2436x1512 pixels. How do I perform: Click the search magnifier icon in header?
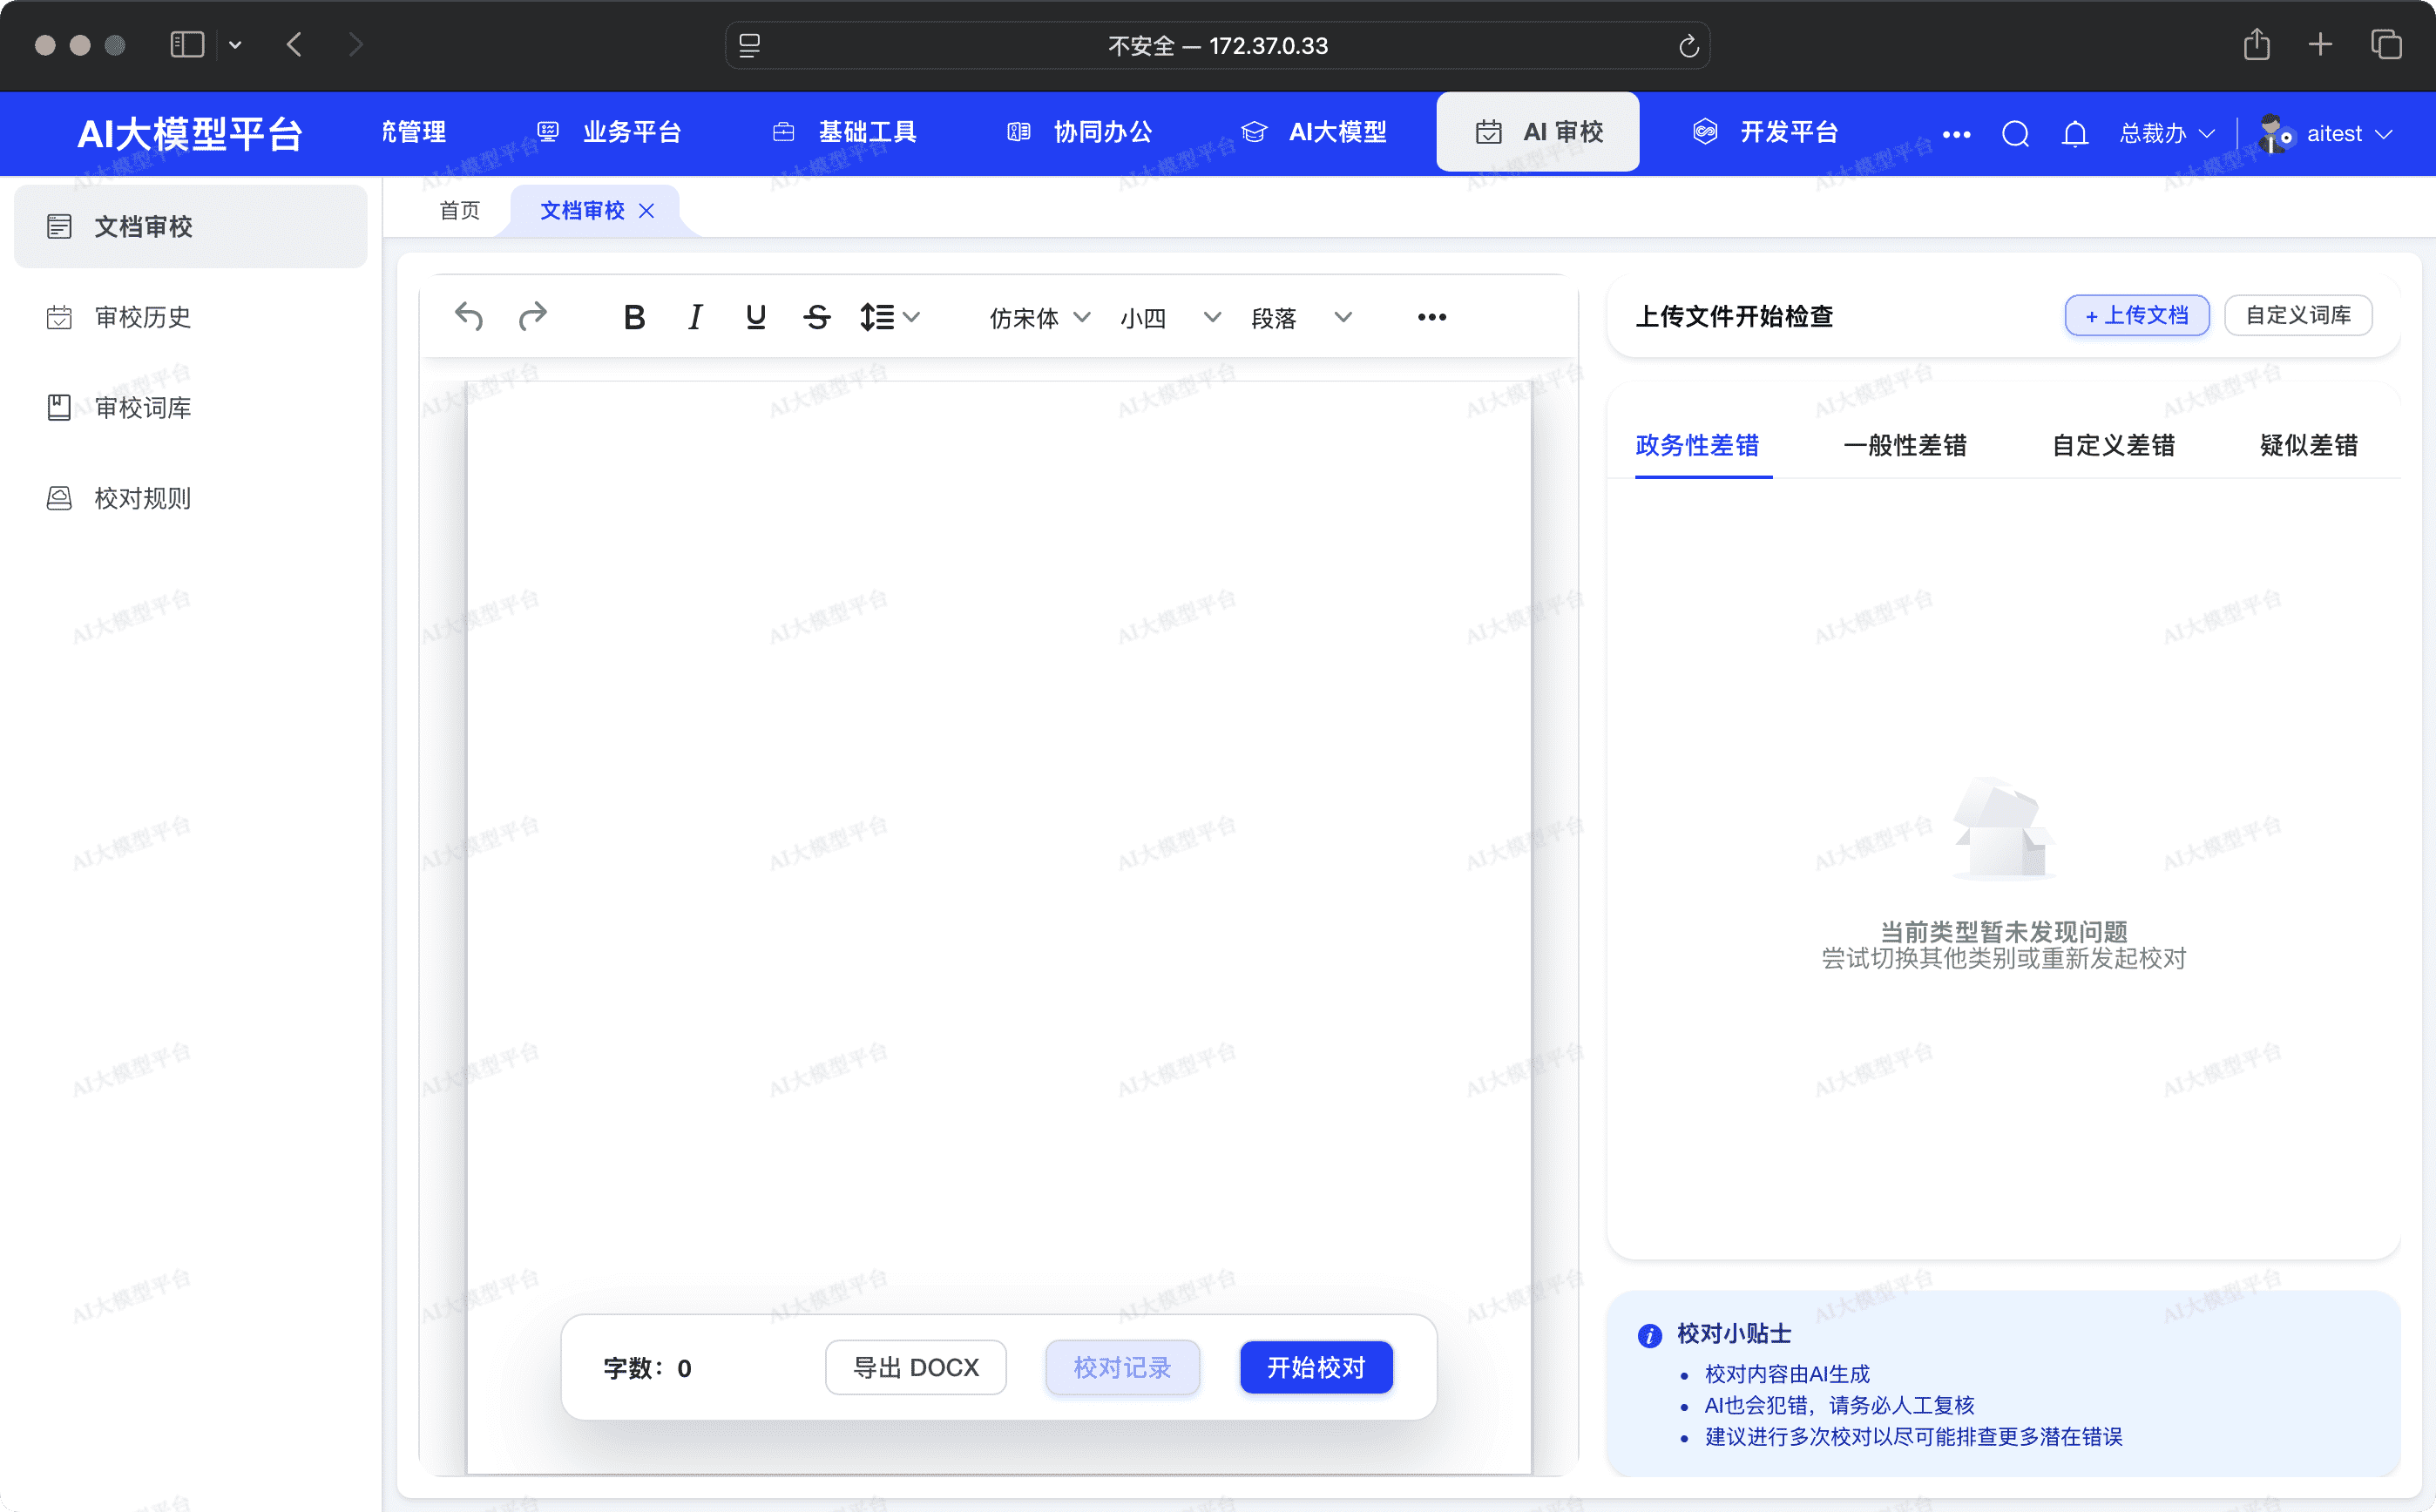2015,134
